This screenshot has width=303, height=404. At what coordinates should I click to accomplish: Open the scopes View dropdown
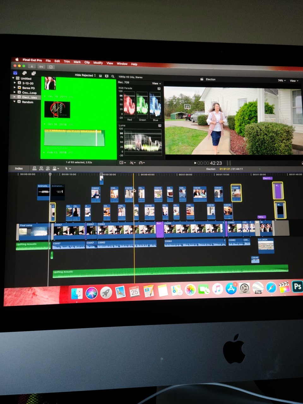point(157,83)
